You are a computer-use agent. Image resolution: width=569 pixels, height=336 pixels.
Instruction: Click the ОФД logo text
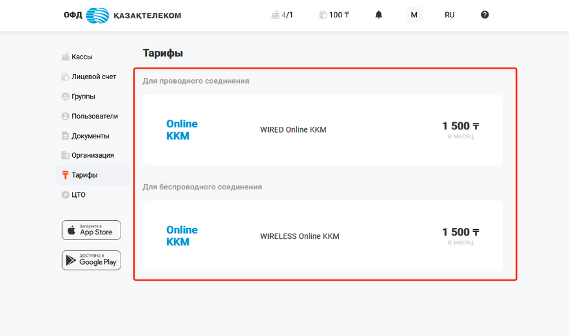pos(73,15)
